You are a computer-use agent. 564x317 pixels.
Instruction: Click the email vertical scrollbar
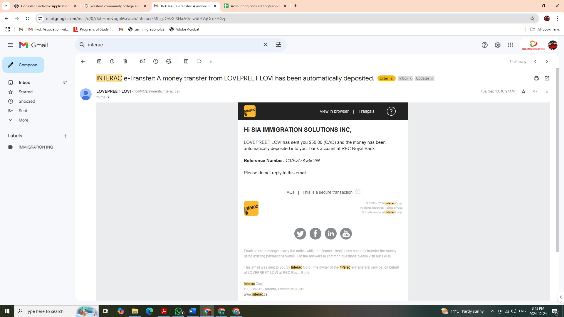coord(558,160)
